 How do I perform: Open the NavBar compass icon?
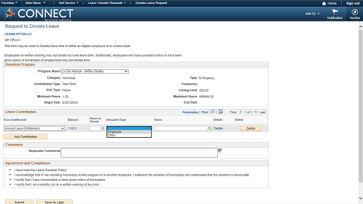pyautogui.click(x=354, y=12)
